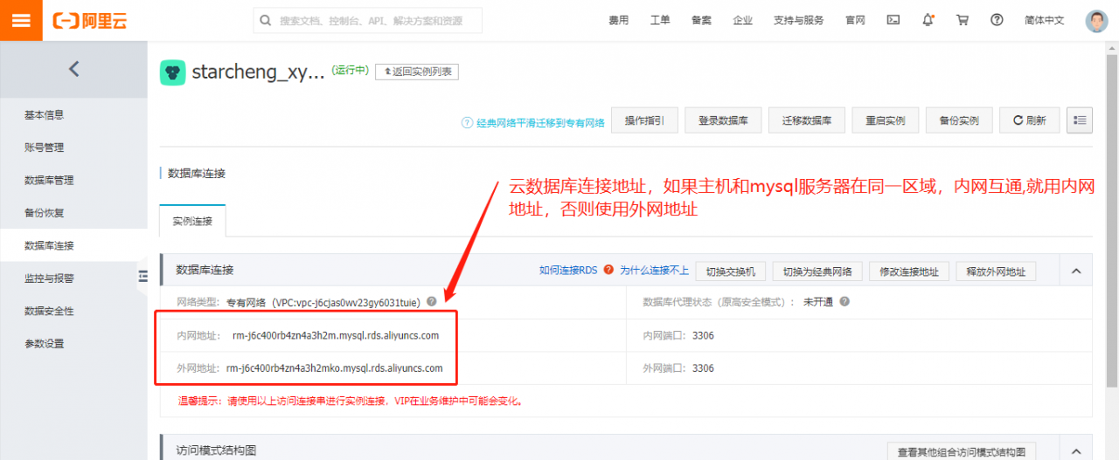Click the 登录数据库 button

[723, 120]
